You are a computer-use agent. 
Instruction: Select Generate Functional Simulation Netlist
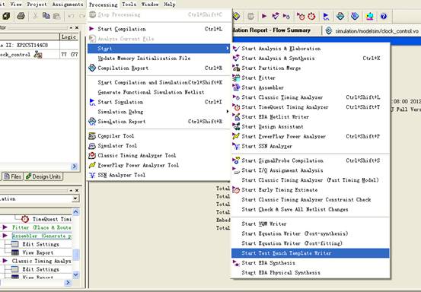(x=159, y=92)
